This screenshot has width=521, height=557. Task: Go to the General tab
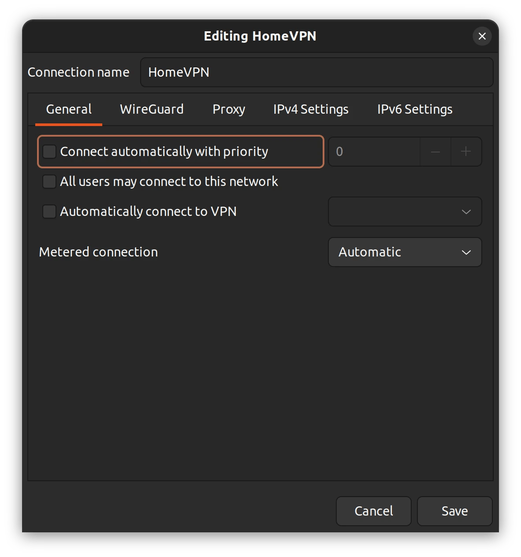pyautogui.click(x=68, y=109)
